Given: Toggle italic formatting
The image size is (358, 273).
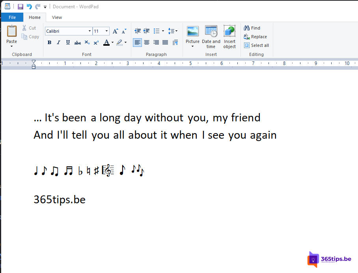Looking at the screenshot, I should (59, 43).
